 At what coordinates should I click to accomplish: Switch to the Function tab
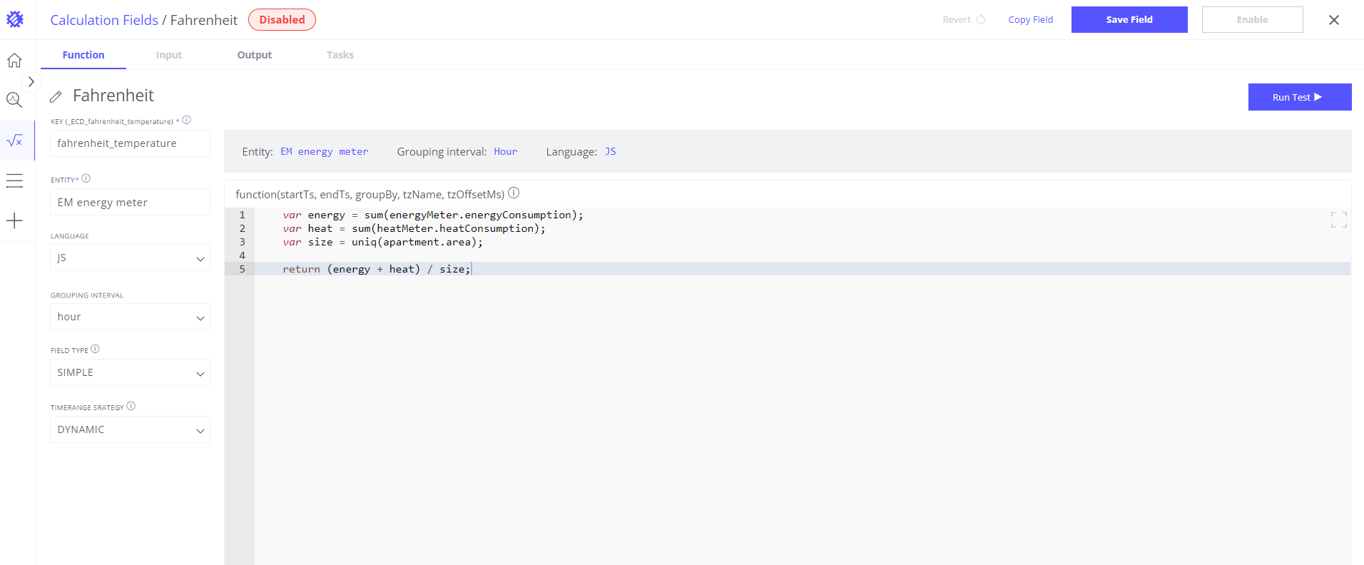pyautogui.click(x=83, y=55)
